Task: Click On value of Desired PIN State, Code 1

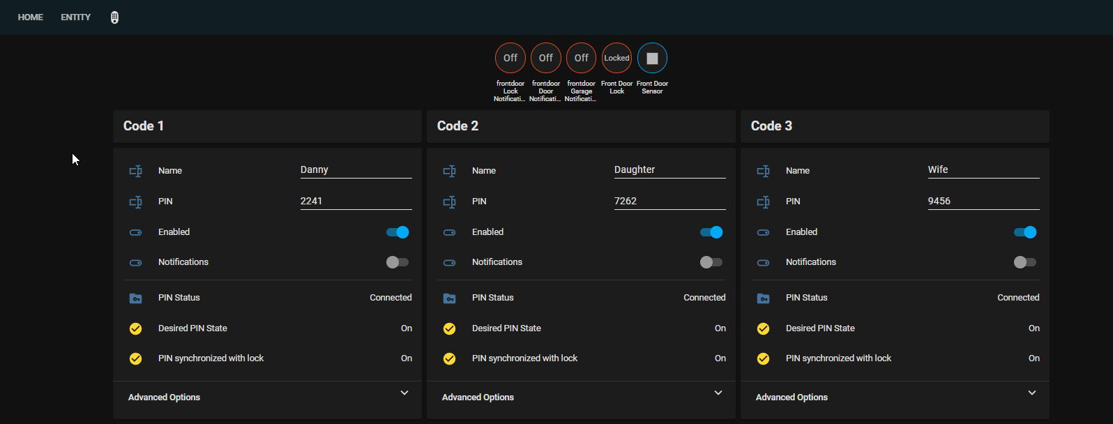Action: [407, 328]
